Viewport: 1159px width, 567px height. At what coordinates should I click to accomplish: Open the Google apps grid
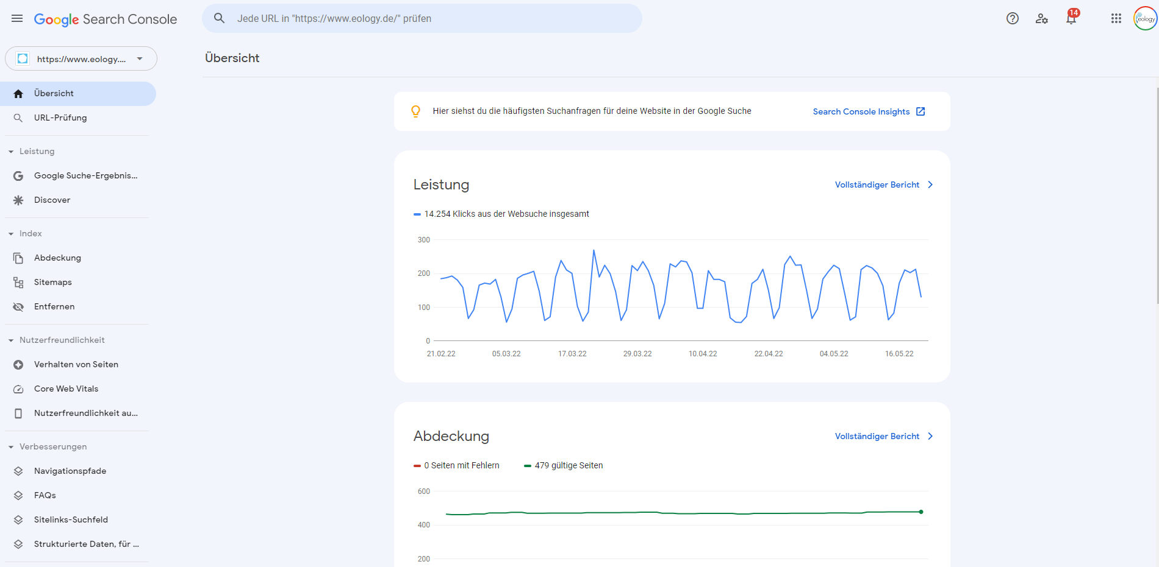pos(1116,18)
